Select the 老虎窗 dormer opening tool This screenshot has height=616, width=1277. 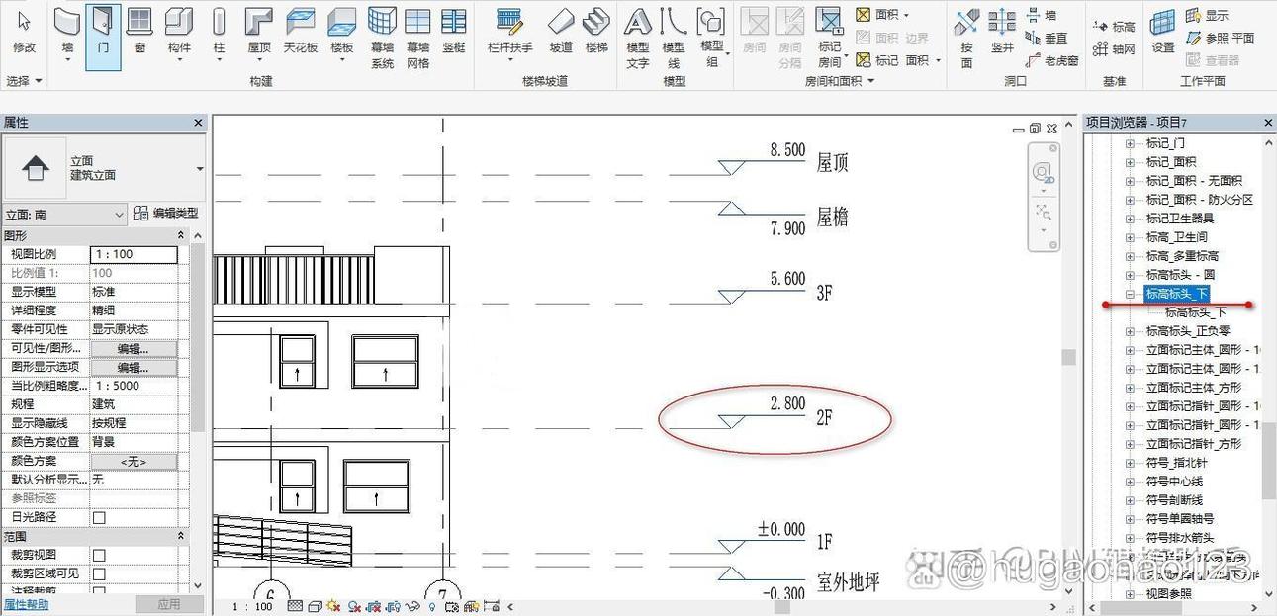click(x=1051, y=60)
